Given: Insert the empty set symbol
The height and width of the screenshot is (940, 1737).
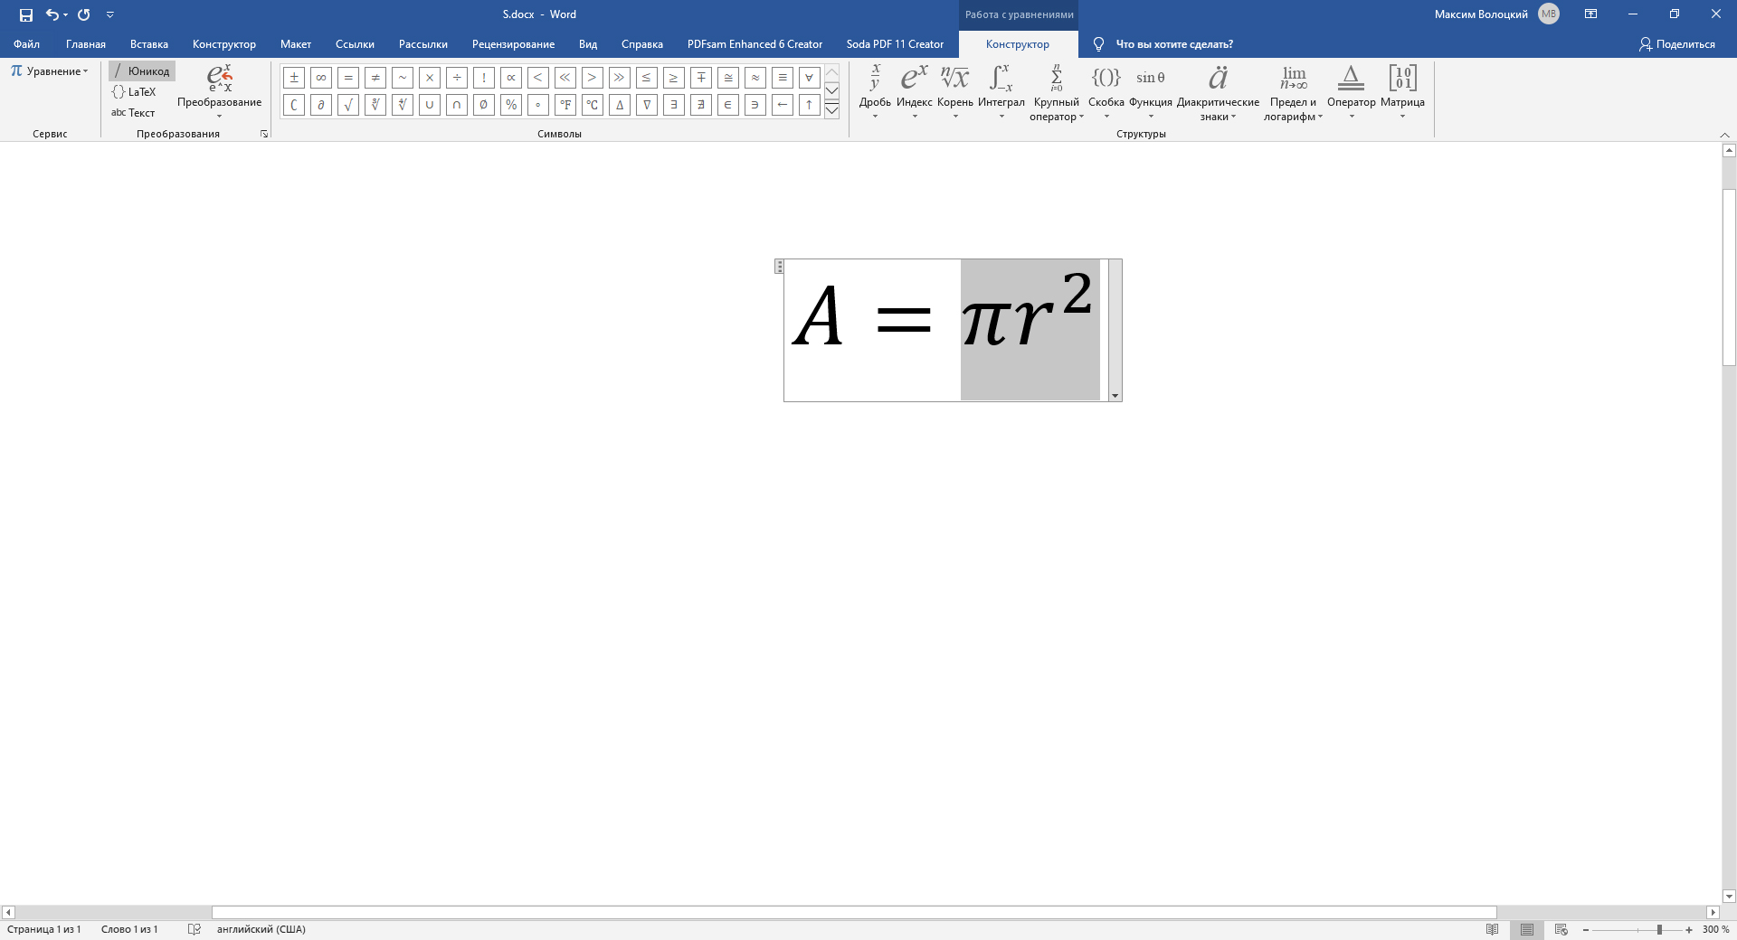Looking at the screenshot, I should point(484,105).
